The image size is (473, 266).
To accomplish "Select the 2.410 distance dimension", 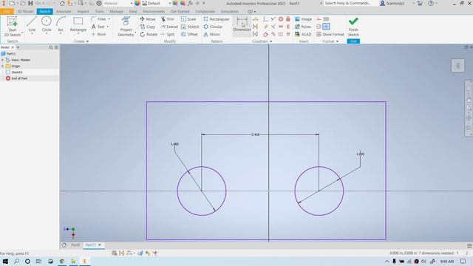I will (x=256, y=134).
